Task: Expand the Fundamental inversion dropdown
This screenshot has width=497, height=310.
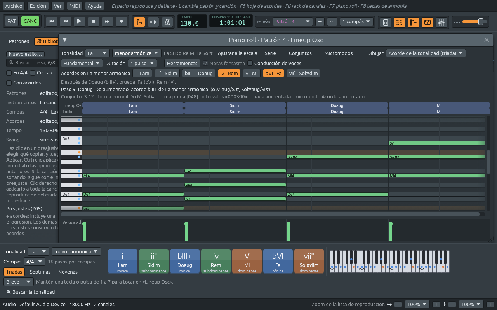Action: (82, 63)
